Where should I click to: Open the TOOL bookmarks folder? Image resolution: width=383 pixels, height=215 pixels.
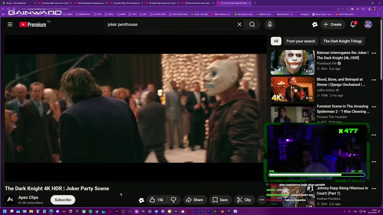[x=98, y=14]
